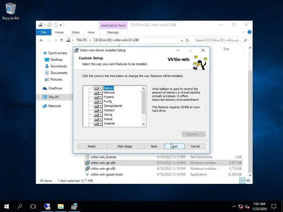Open the Network feature install-mode dropdown icon
Viewport: 283px width, 212px height.
pyautogui.click(x=98, y=92)
